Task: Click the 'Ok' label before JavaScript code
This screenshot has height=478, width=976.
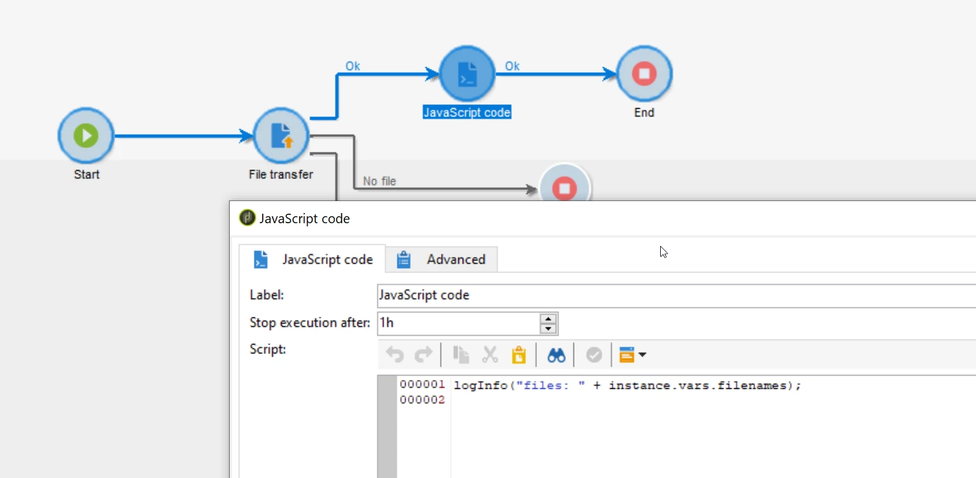Action: point(353,66)
